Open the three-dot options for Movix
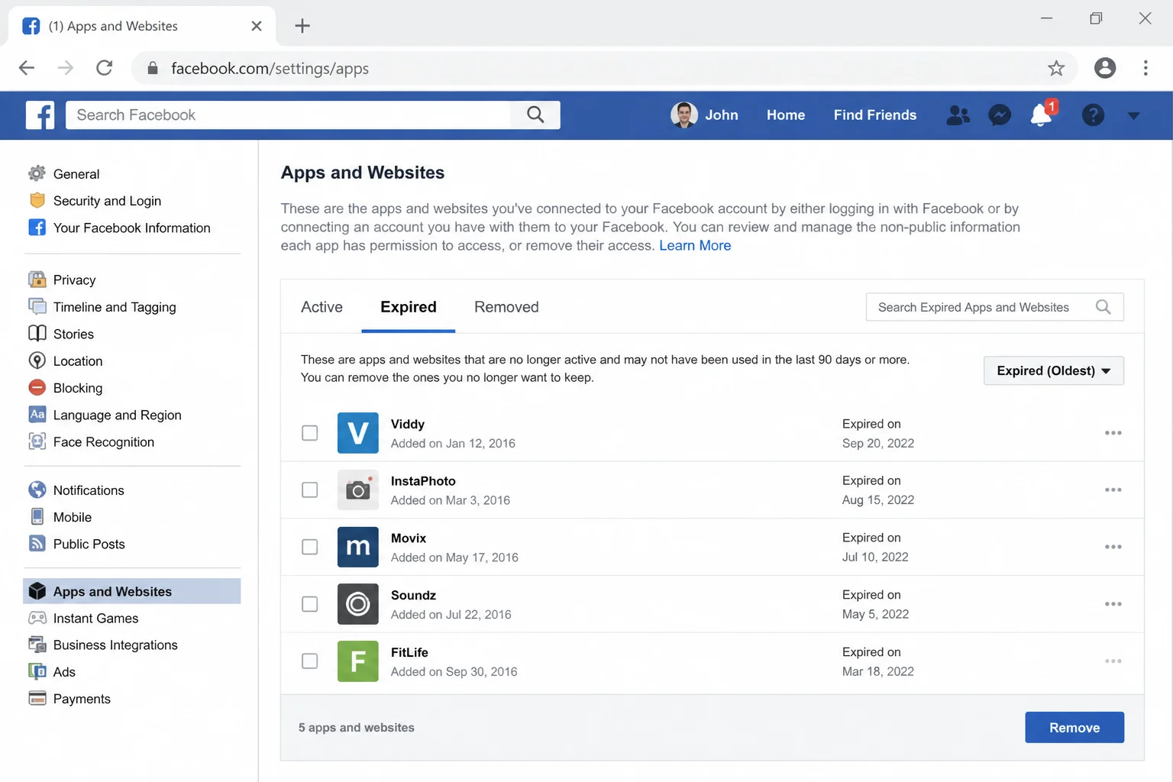Image resolution: width=1173 pixels, height=782 pixels. pos(1113,547)
